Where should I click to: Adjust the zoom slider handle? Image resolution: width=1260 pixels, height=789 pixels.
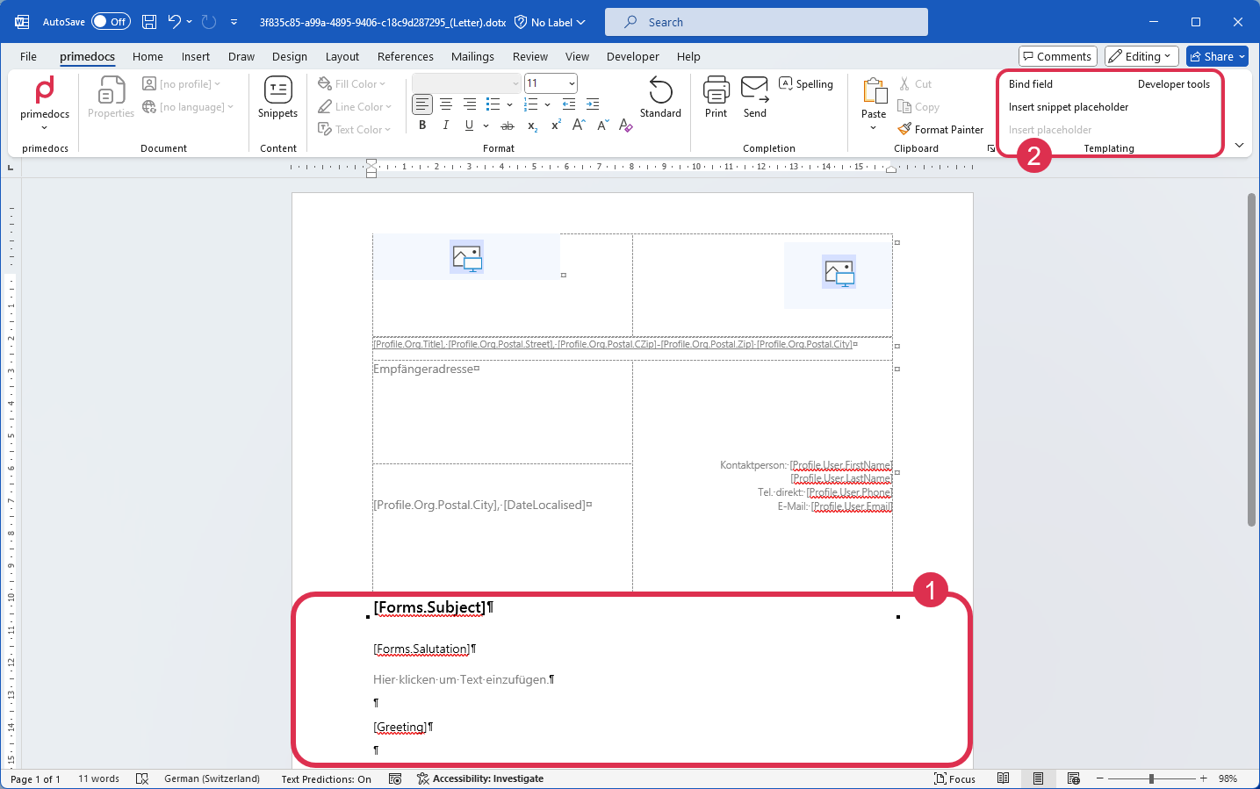tap(1151, 778)
